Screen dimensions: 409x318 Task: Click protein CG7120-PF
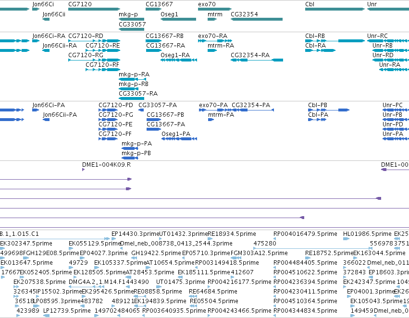[x=108, y=139]
